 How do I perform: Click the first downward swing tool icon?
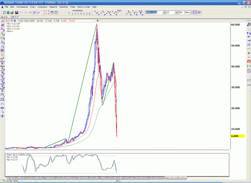(x=97, y=12)
